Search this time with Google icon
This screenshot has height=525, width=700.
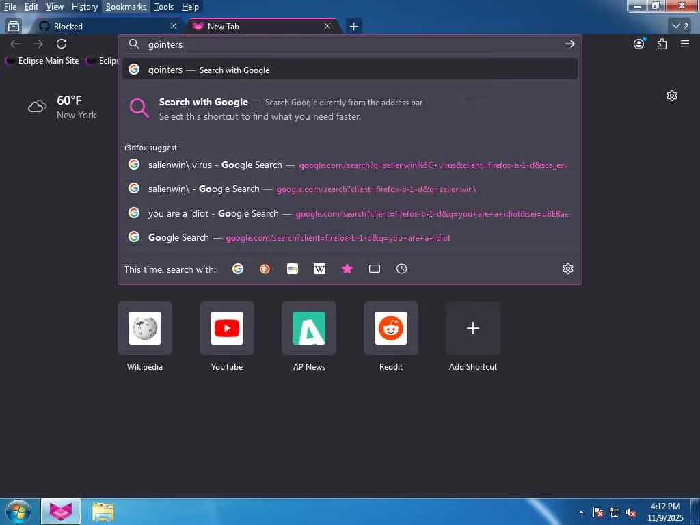pos(238,269)
